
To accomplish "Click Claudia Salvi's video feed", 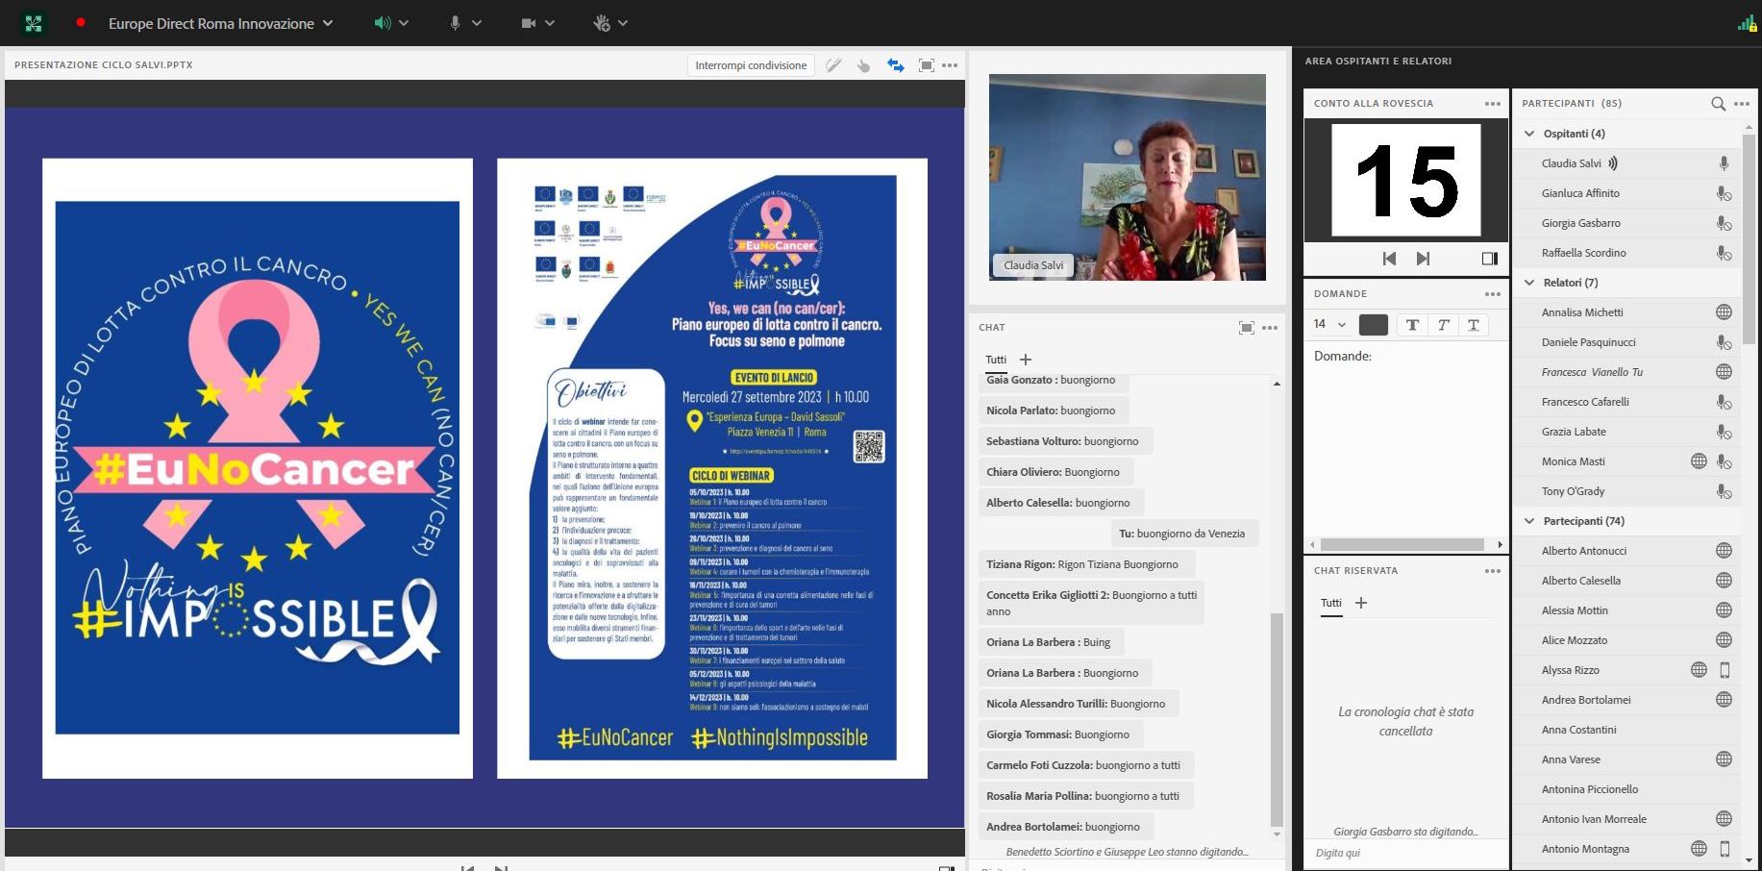I will [x=1127, y=177].
